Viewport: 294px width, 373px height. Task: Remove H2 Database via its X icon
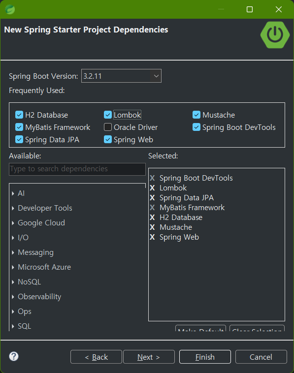point(152,218)
